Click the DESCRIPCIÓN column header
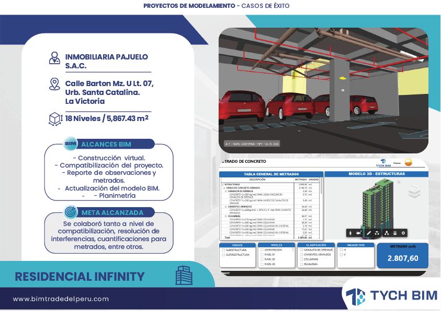 coord(257,180)
